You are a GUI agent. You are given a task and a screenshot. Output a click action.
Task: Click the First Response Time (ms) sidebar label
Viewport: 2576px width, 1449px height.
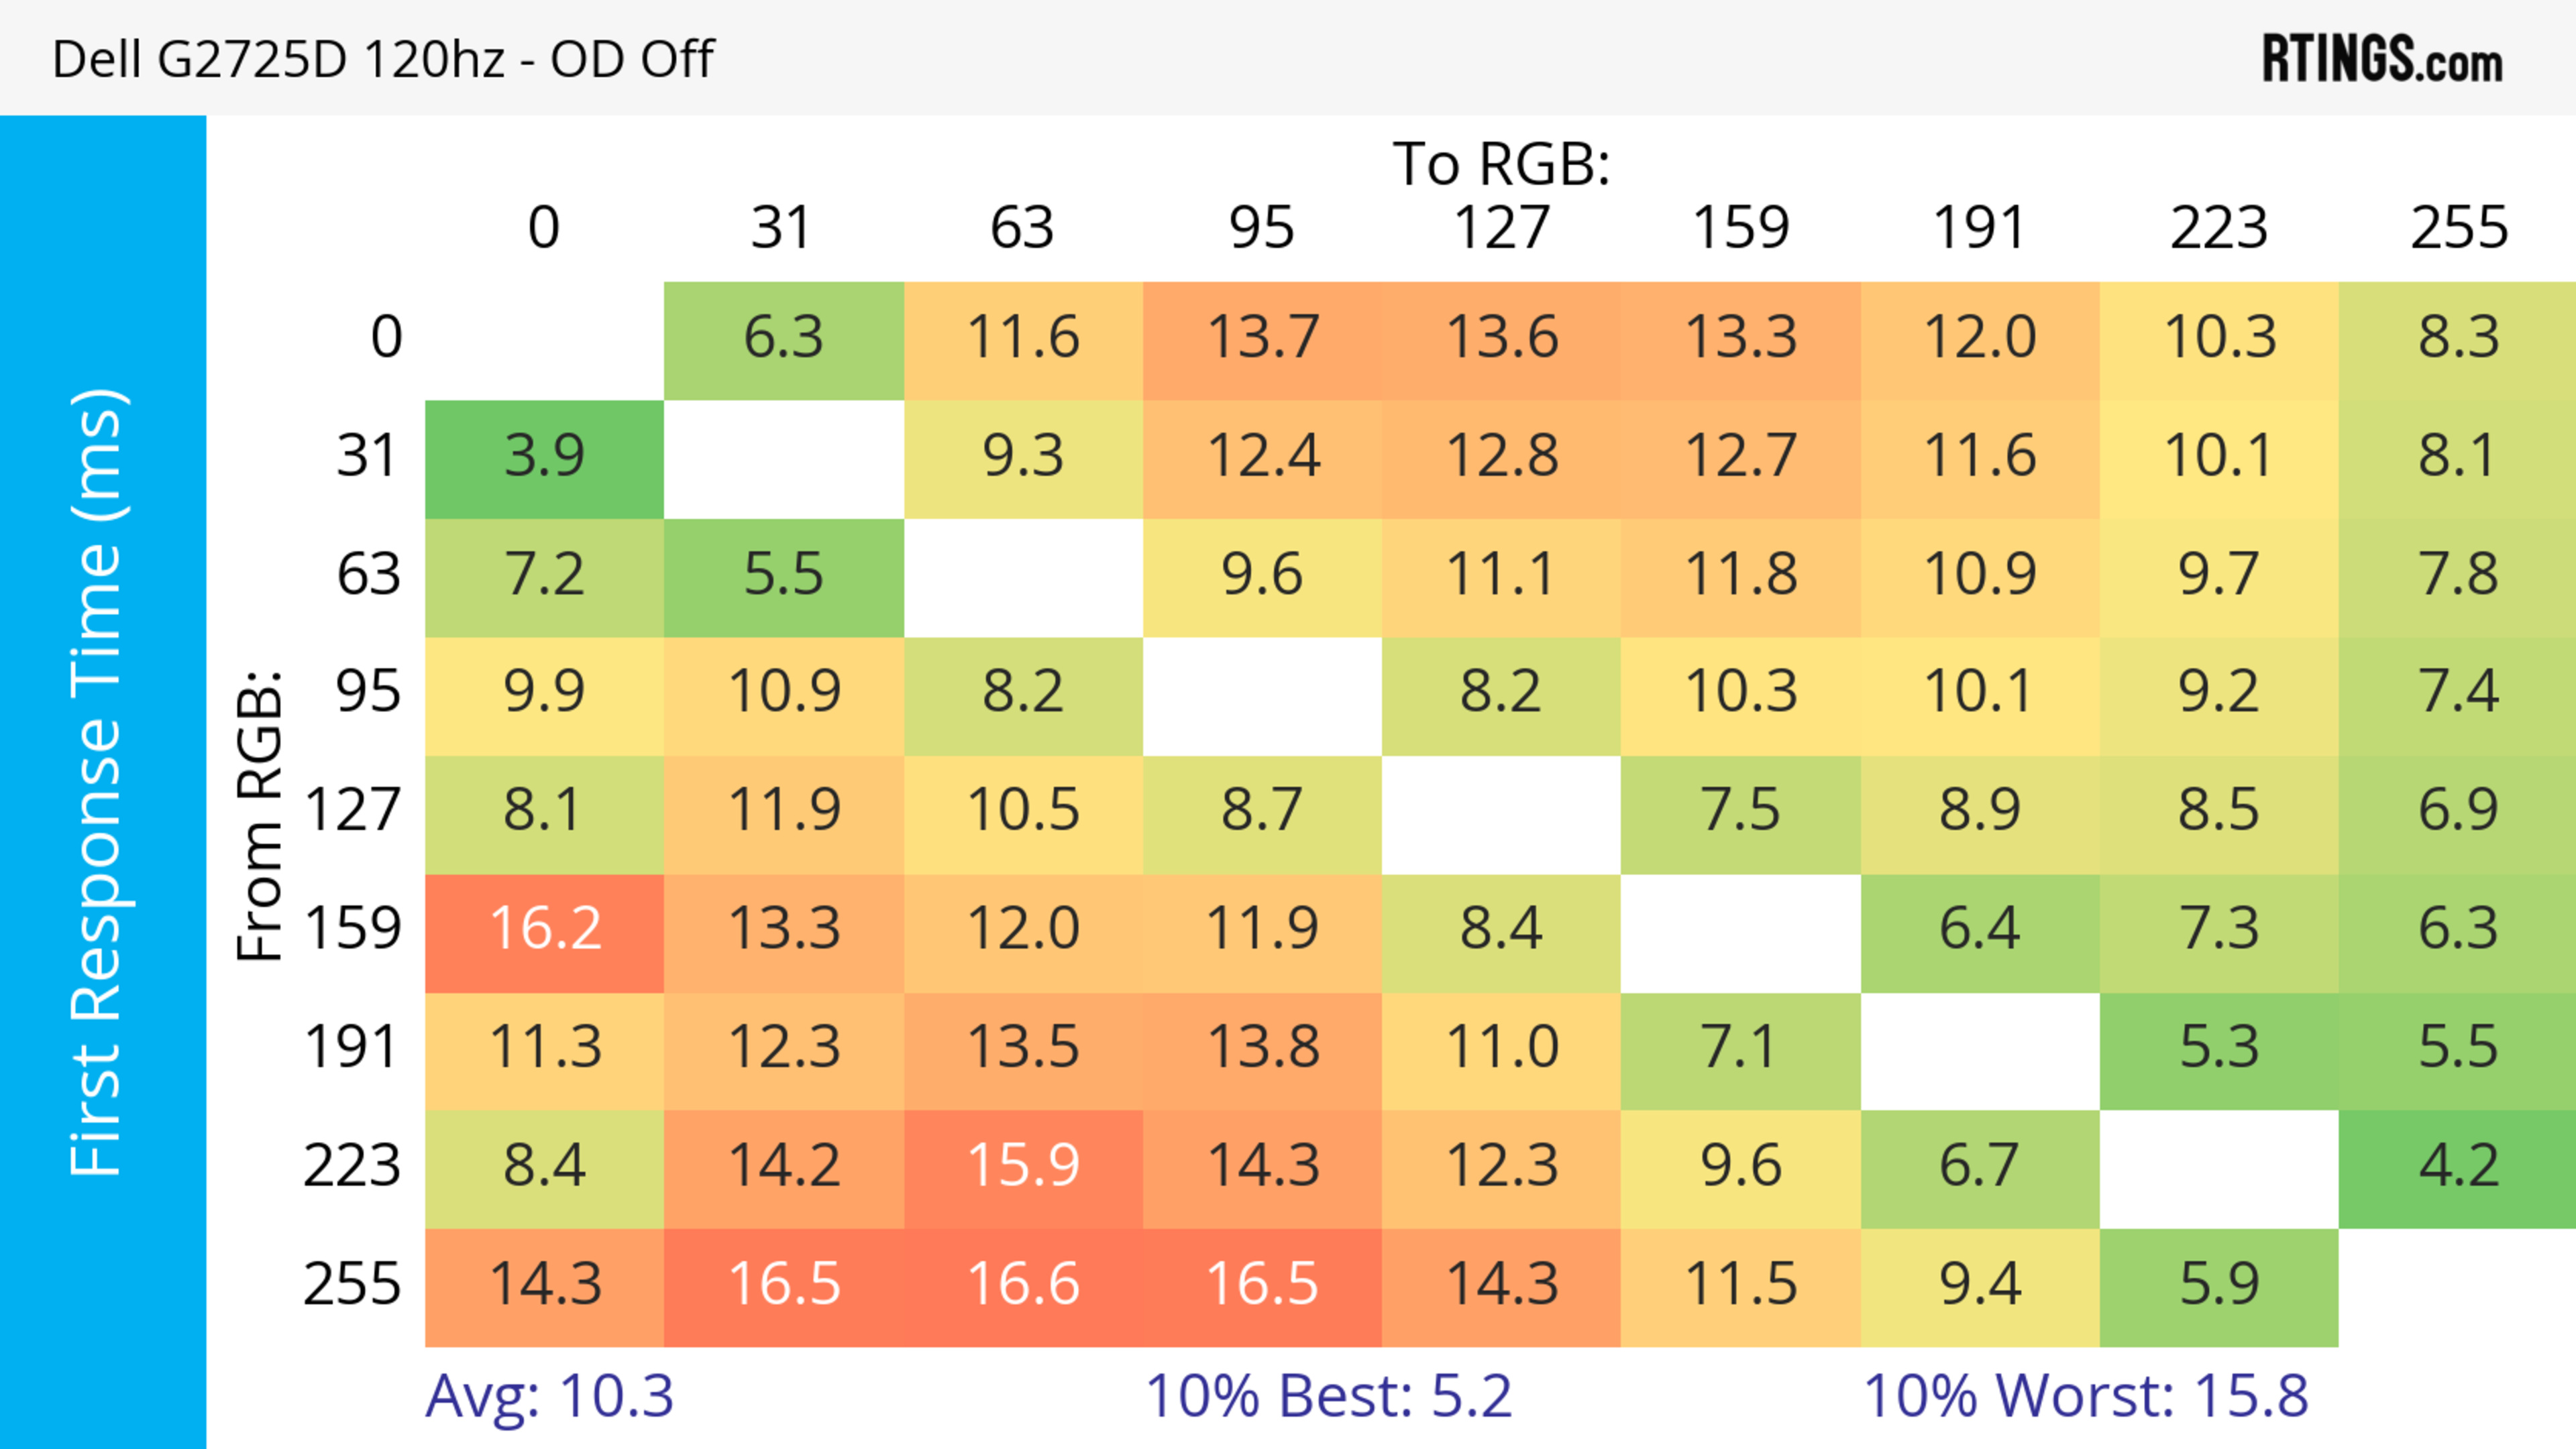pyautogui.click(x=98, y=781)
